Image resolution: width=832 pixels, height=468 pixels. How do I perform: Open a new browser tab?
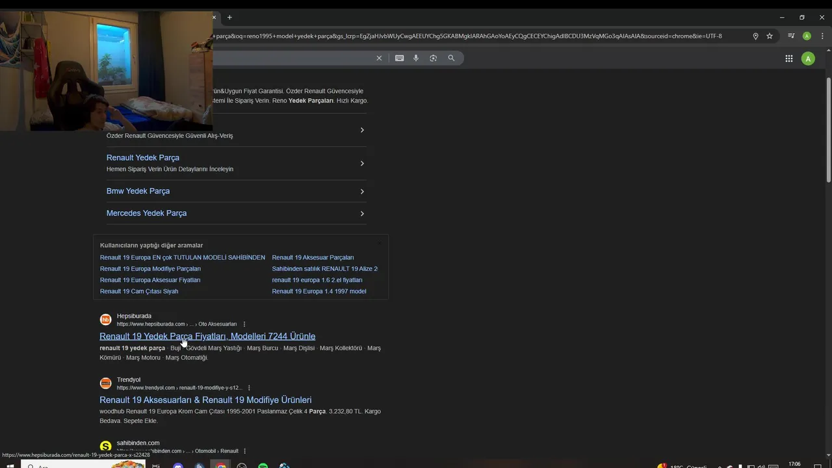point(229,18)
